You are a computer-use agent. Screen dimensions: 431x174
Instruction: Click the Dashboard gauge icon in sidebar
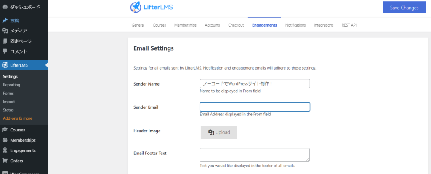[x=5, y=7]
